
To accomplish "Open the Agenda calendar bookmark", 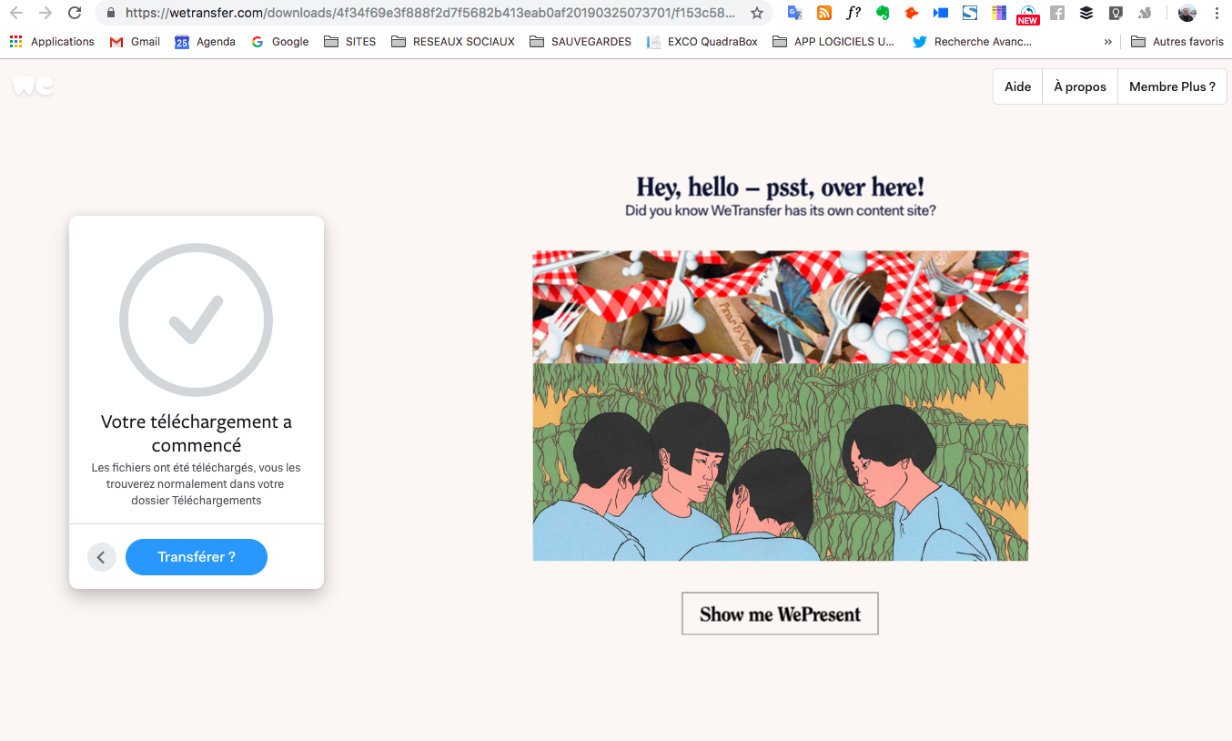I will point(205,42).
